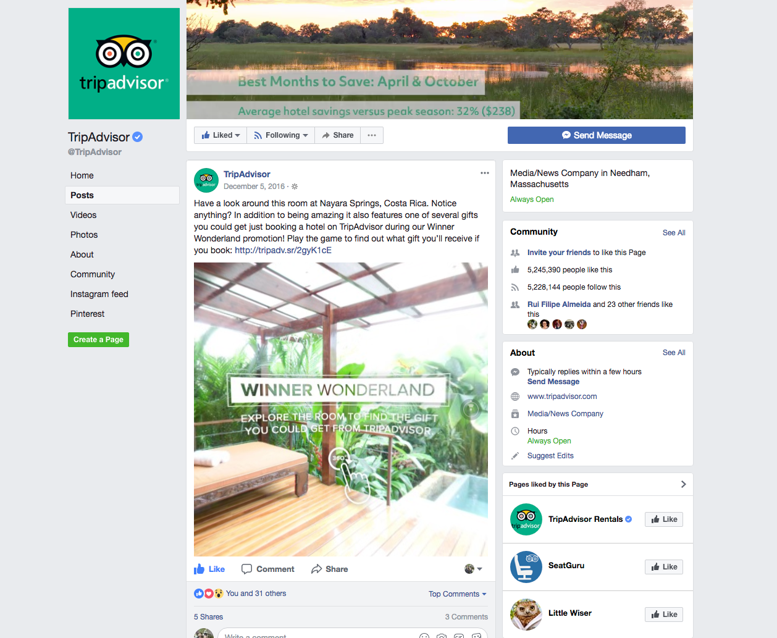
Task: Toggle Like for Little Wiser page
Action: tap(664, 615)
